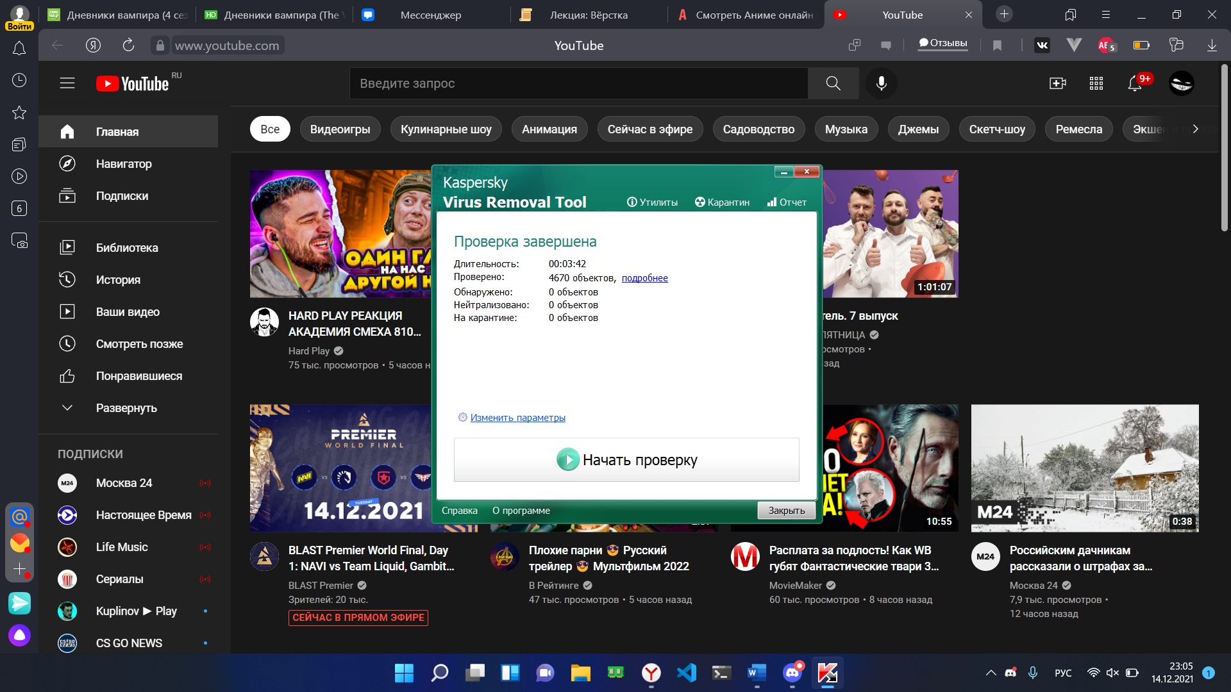Image resolution: width=1231 pixels, height=692 pixels.
Task: Open Смотреть позже in sidebar
Action: (128, 343)
